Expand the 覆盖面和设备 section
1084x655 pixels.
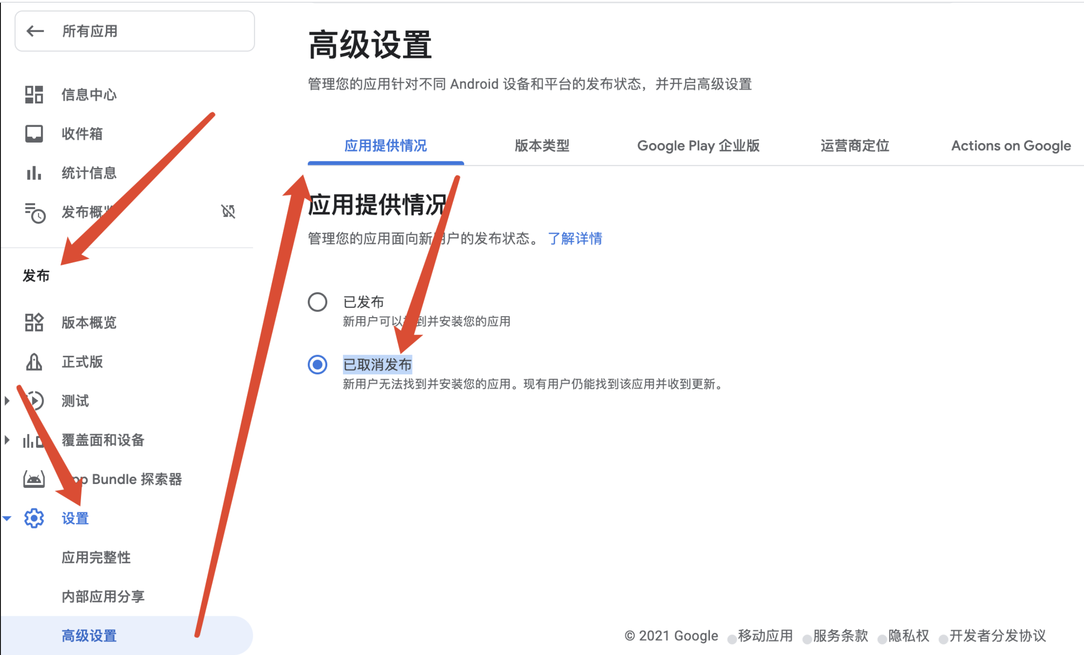pyautogui.click(x=7, y=440)
